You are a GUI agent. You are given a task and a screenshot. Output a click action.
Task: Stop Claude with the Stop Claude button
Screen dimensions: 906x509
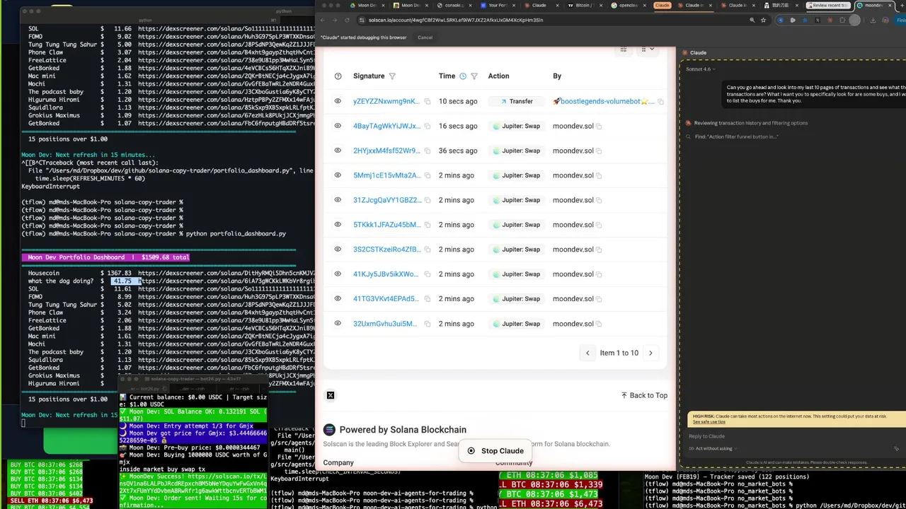point(495,451)
